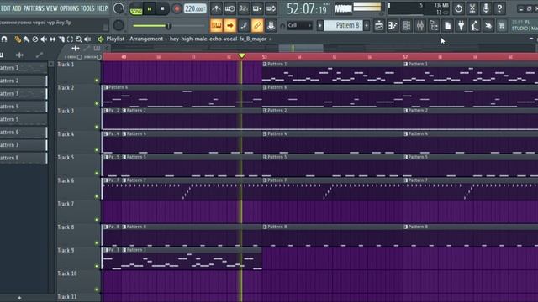Screen dimensions: 538x302
Task: Open the project file page icon
Action: click(447, 25)
